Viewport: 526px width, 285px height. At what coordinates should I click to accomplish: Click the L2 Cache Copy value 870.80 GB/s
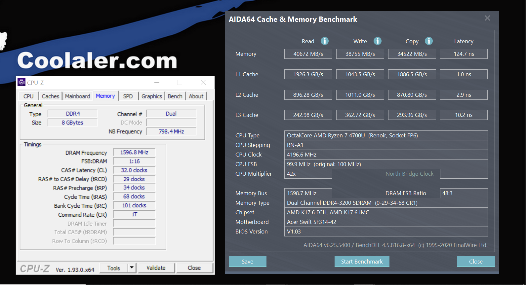pos(412,95)
